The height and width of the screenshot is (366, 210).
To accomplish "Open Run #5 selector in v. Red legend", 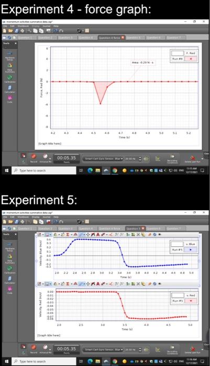I will coord(191,301).
